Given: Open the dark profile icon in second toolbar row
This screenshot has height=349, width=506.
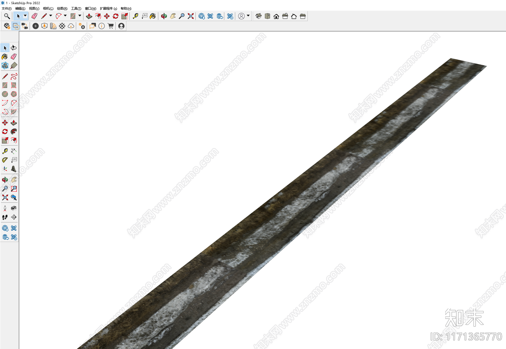Looking at the screenshot, I should [121, 26].
